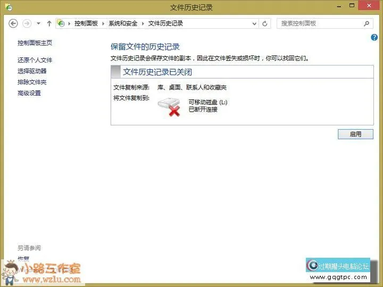This screenshot has height=287, width=383.
Task: Minimize the 文件历史记录 window
Action: (339, 6)
